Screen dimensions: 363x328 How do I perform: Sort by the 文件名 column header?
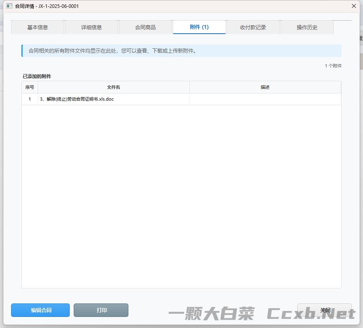pyautogui.click(x=114, y=87)
